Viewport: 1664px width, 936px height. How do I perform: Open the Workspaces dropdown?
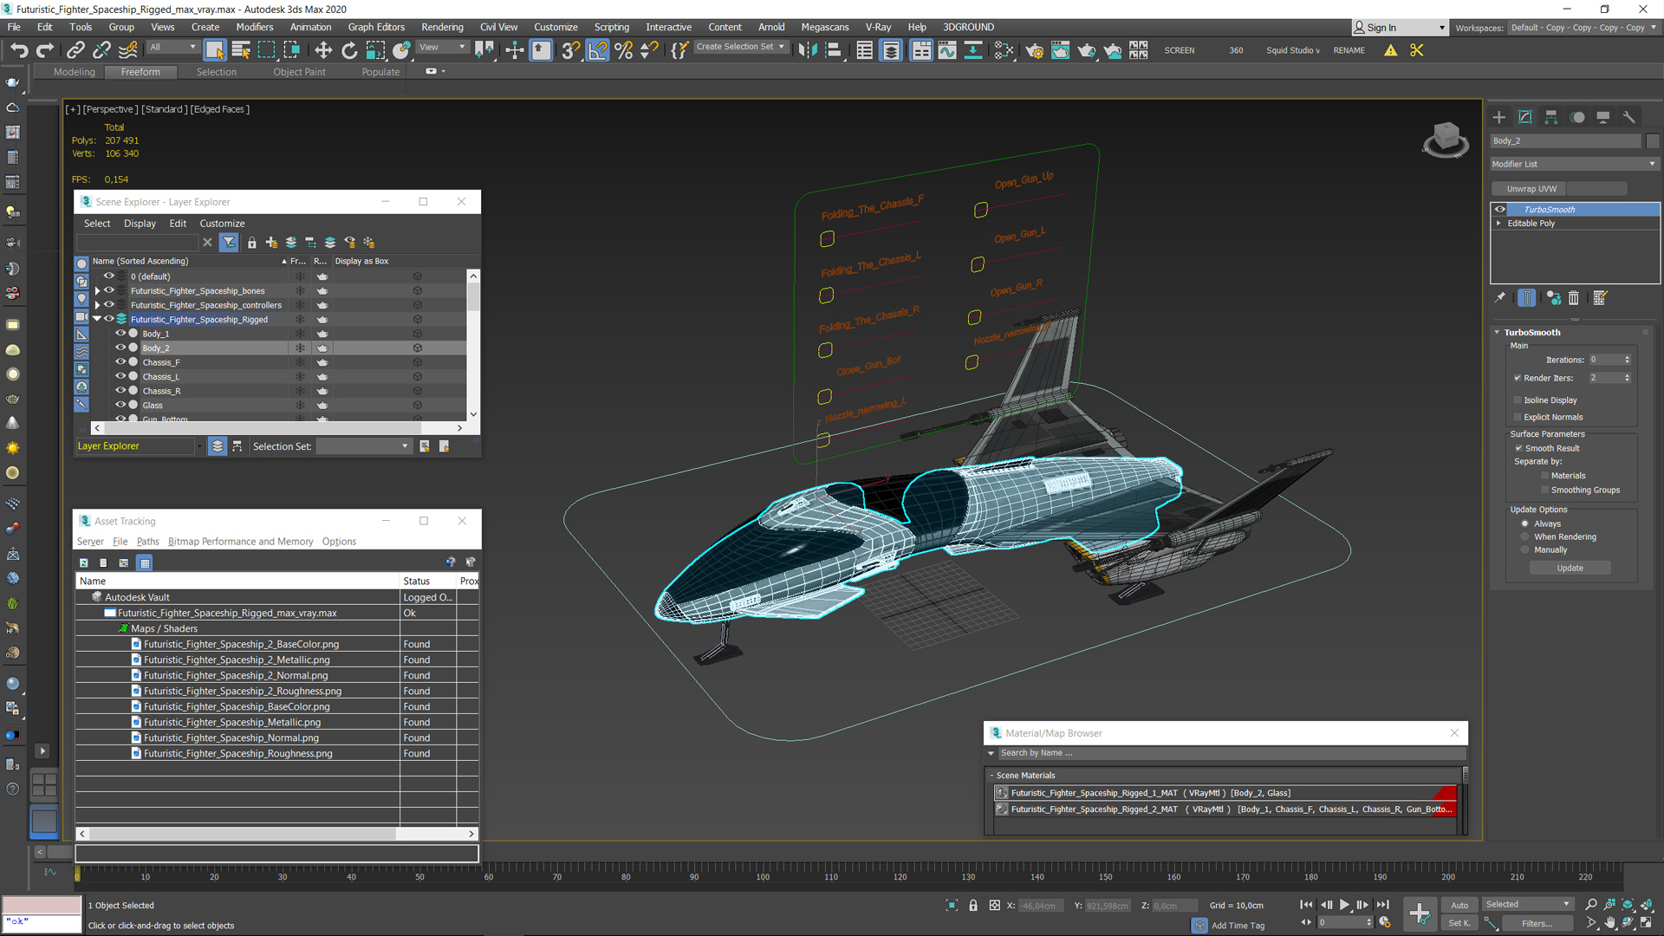click(1583, 28)
